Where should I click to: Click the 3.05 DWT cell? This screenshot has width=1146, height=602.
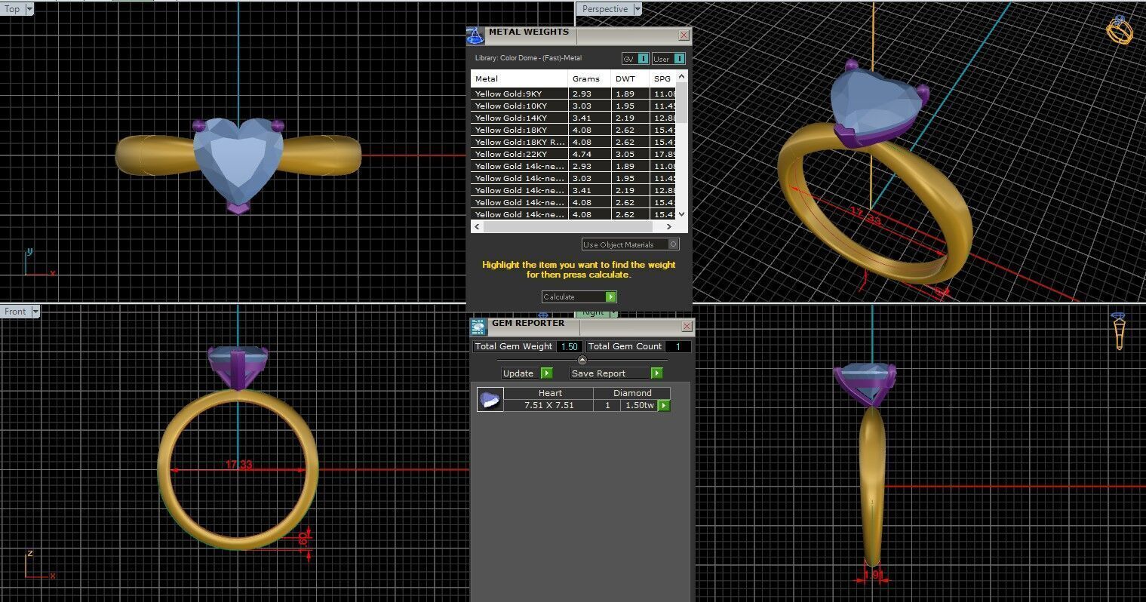631,154
